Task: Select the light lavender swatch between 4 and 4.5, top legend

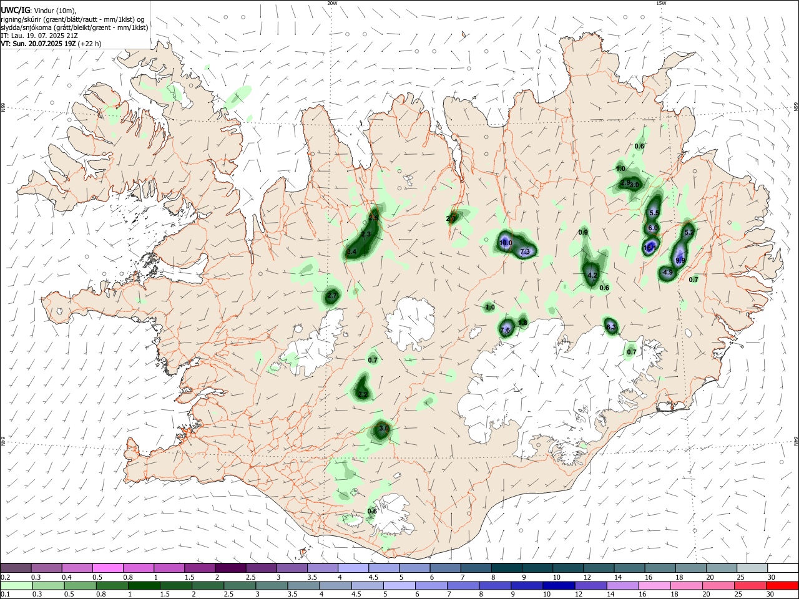Action: pyautogui.click(x=353, y=568)
